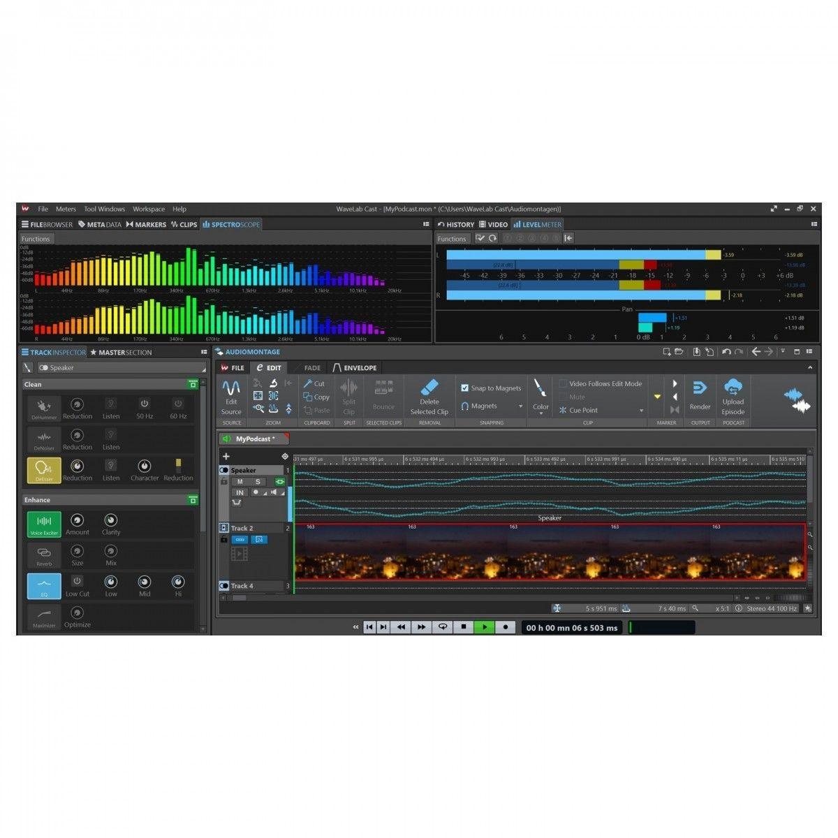Switch to the Markers tab

146,225
